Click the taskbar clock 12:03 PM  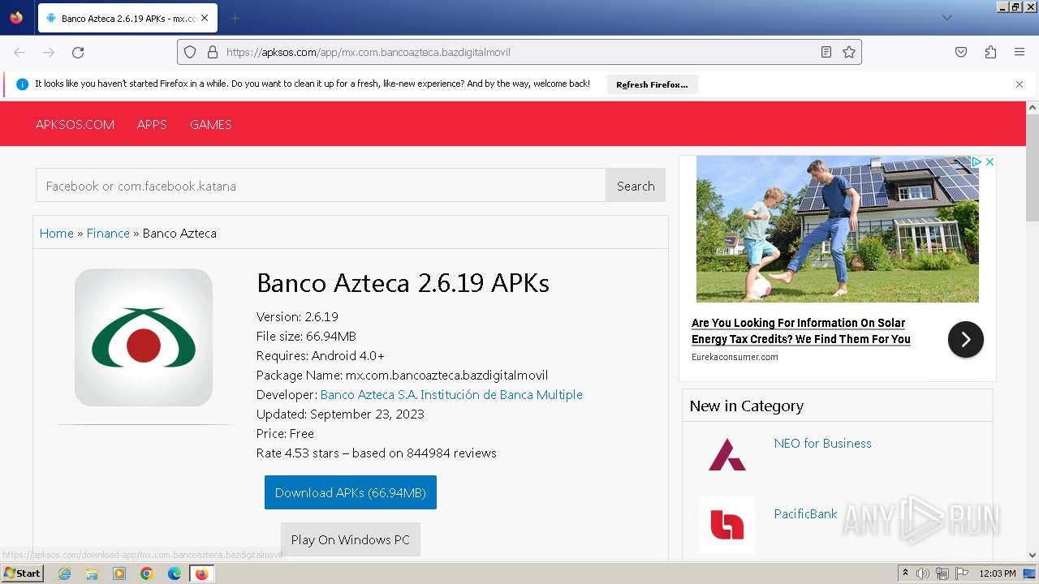tap(998, 573)
